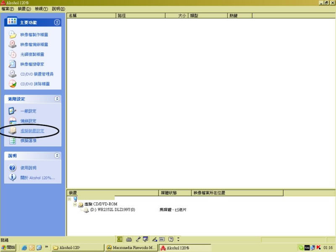Switch to the Alcohol-120 folder taskbar button
336x252 pixels.
pyautogui.click(x=78, y=248)
